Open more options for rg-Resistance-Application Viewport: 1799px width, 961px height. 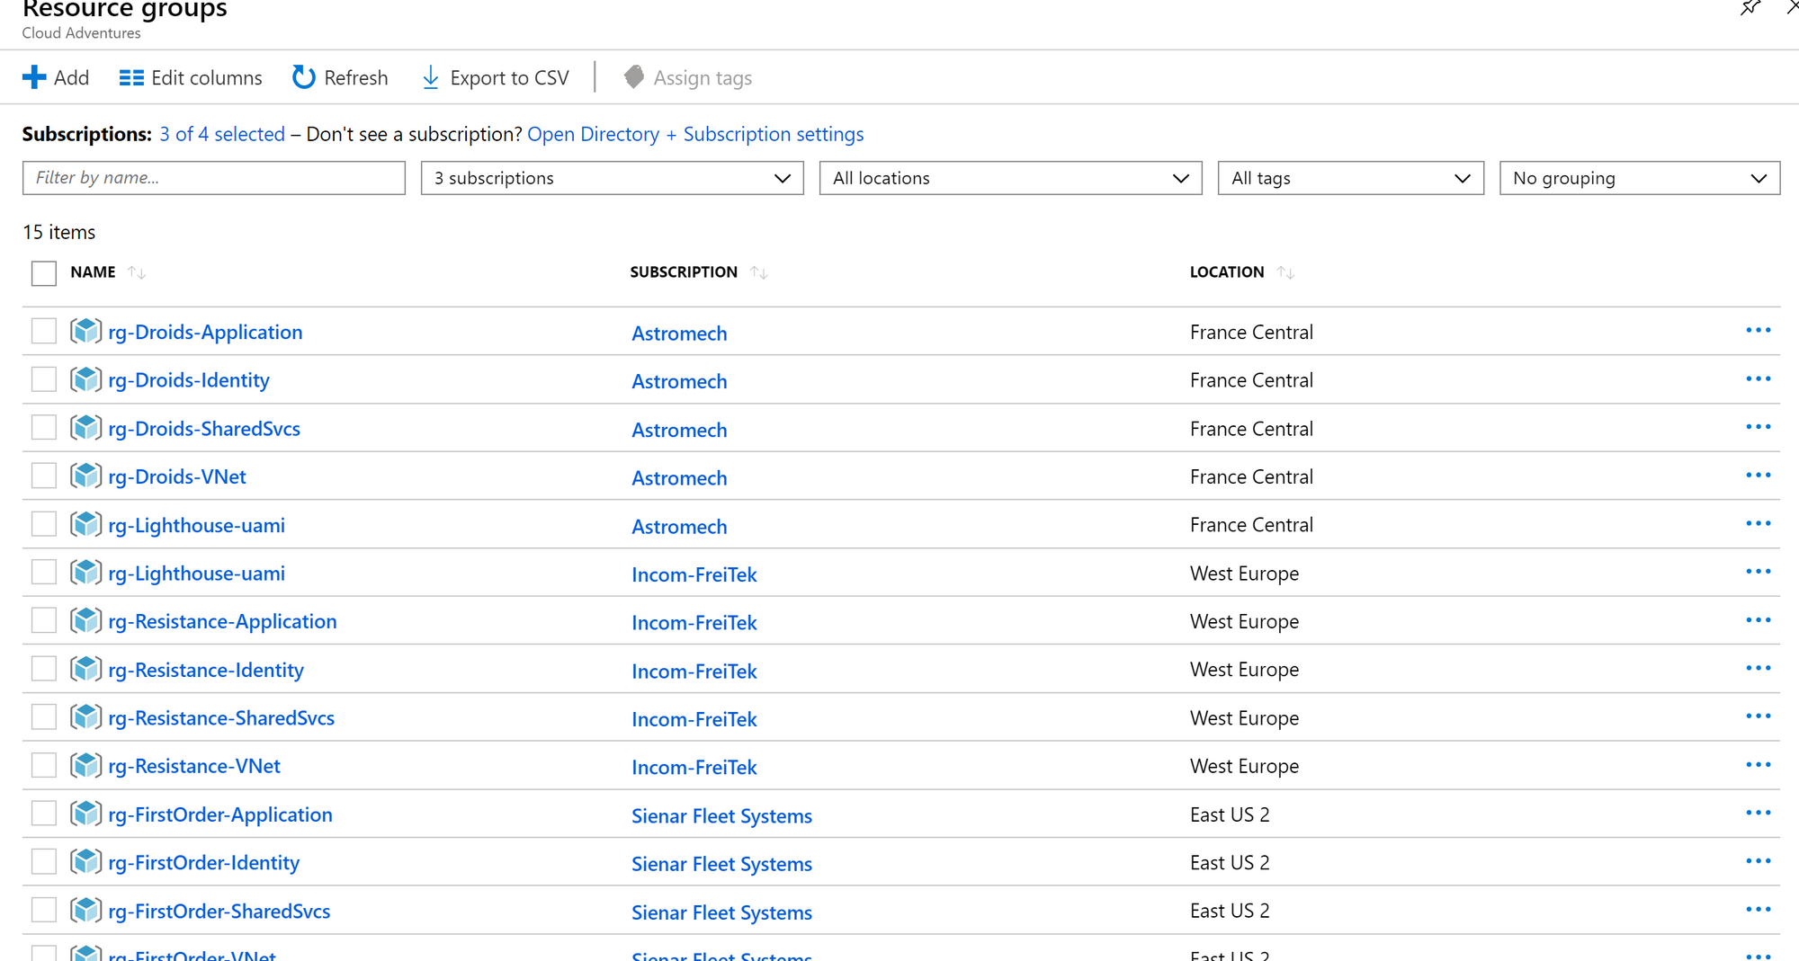coord(1758,620)
